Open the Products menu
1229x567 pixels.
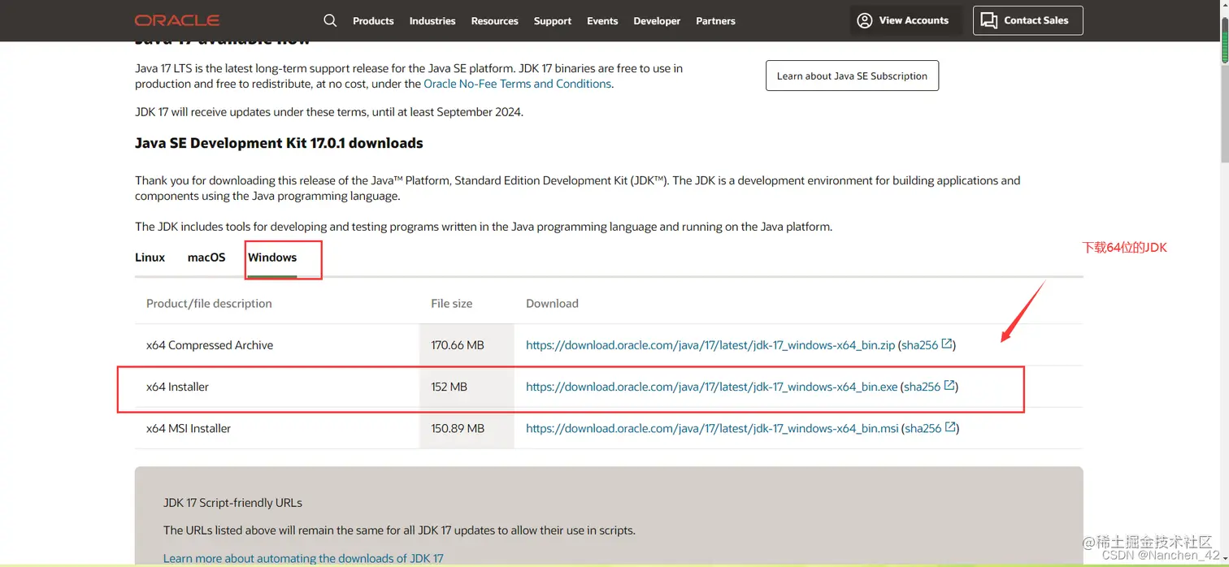[x=373, y=20]
